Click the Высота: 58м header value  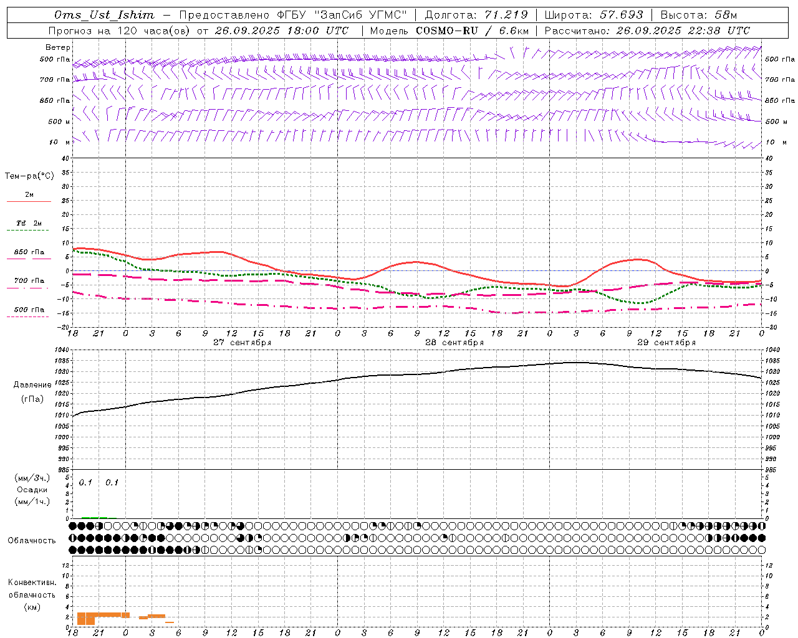pos(698,15)
